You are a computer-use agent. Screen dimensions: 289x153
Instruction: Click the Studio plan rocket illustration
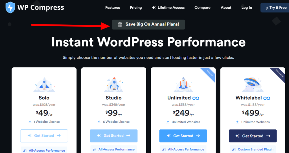pos(114,85)
